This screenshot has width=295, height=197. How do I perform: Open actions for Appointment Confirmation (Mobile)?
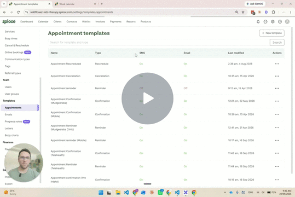(x=277, y=114)
